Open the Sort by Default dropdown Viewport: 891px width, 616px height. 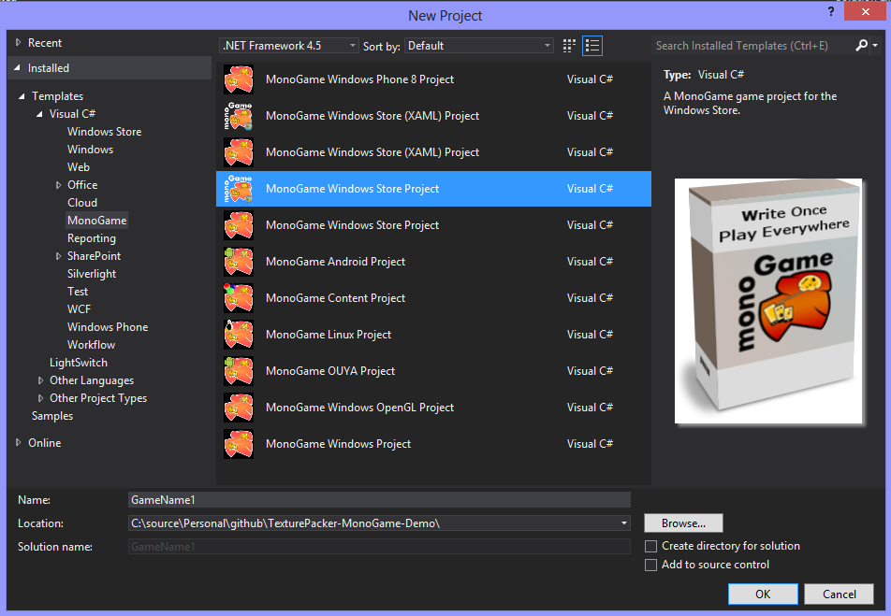pyautogui.click(x=478, y=46)
